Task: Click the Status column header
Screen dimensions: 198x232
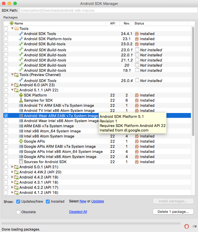Action: (161, 23)
